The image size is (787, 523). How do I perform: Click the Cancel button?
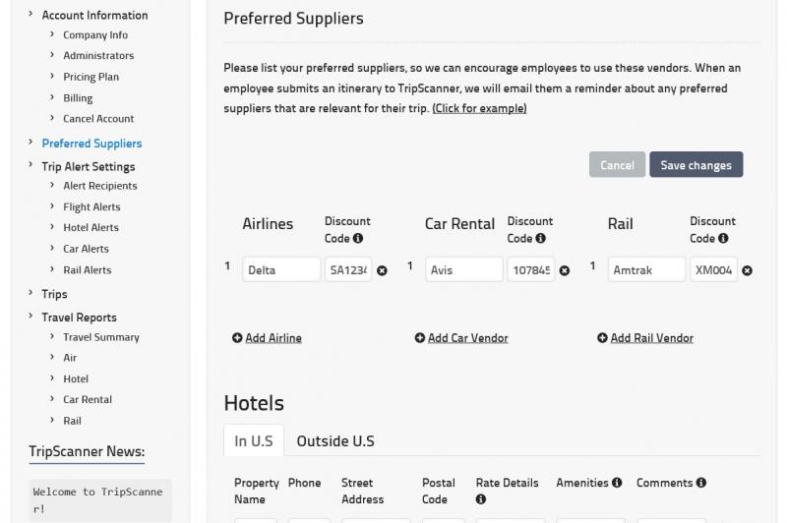pyautogui.click(x=618, y=164)
